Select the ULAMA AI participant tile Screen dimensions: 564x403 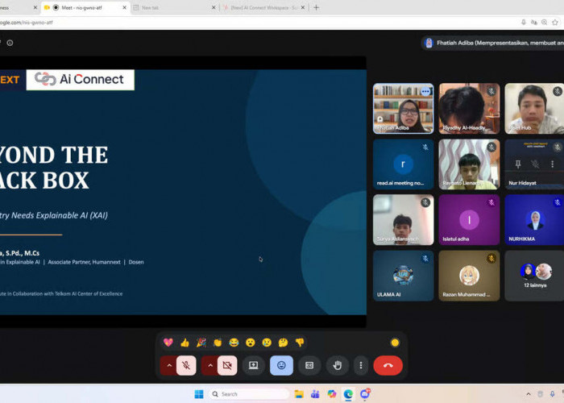(x=403, y=276)
